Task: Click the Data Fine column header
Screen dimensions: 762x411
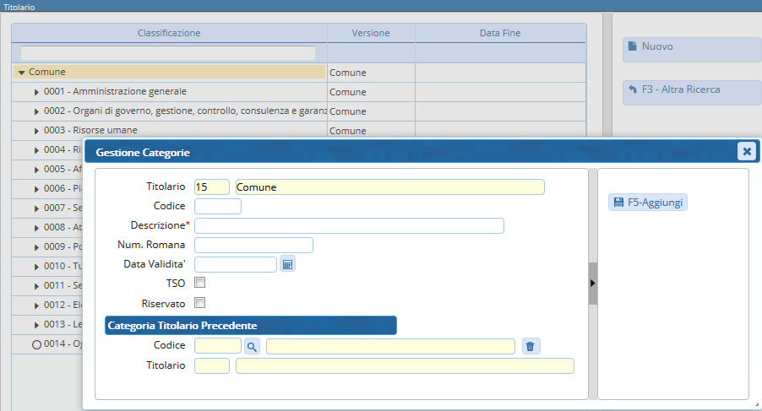Action: (500, 33)
